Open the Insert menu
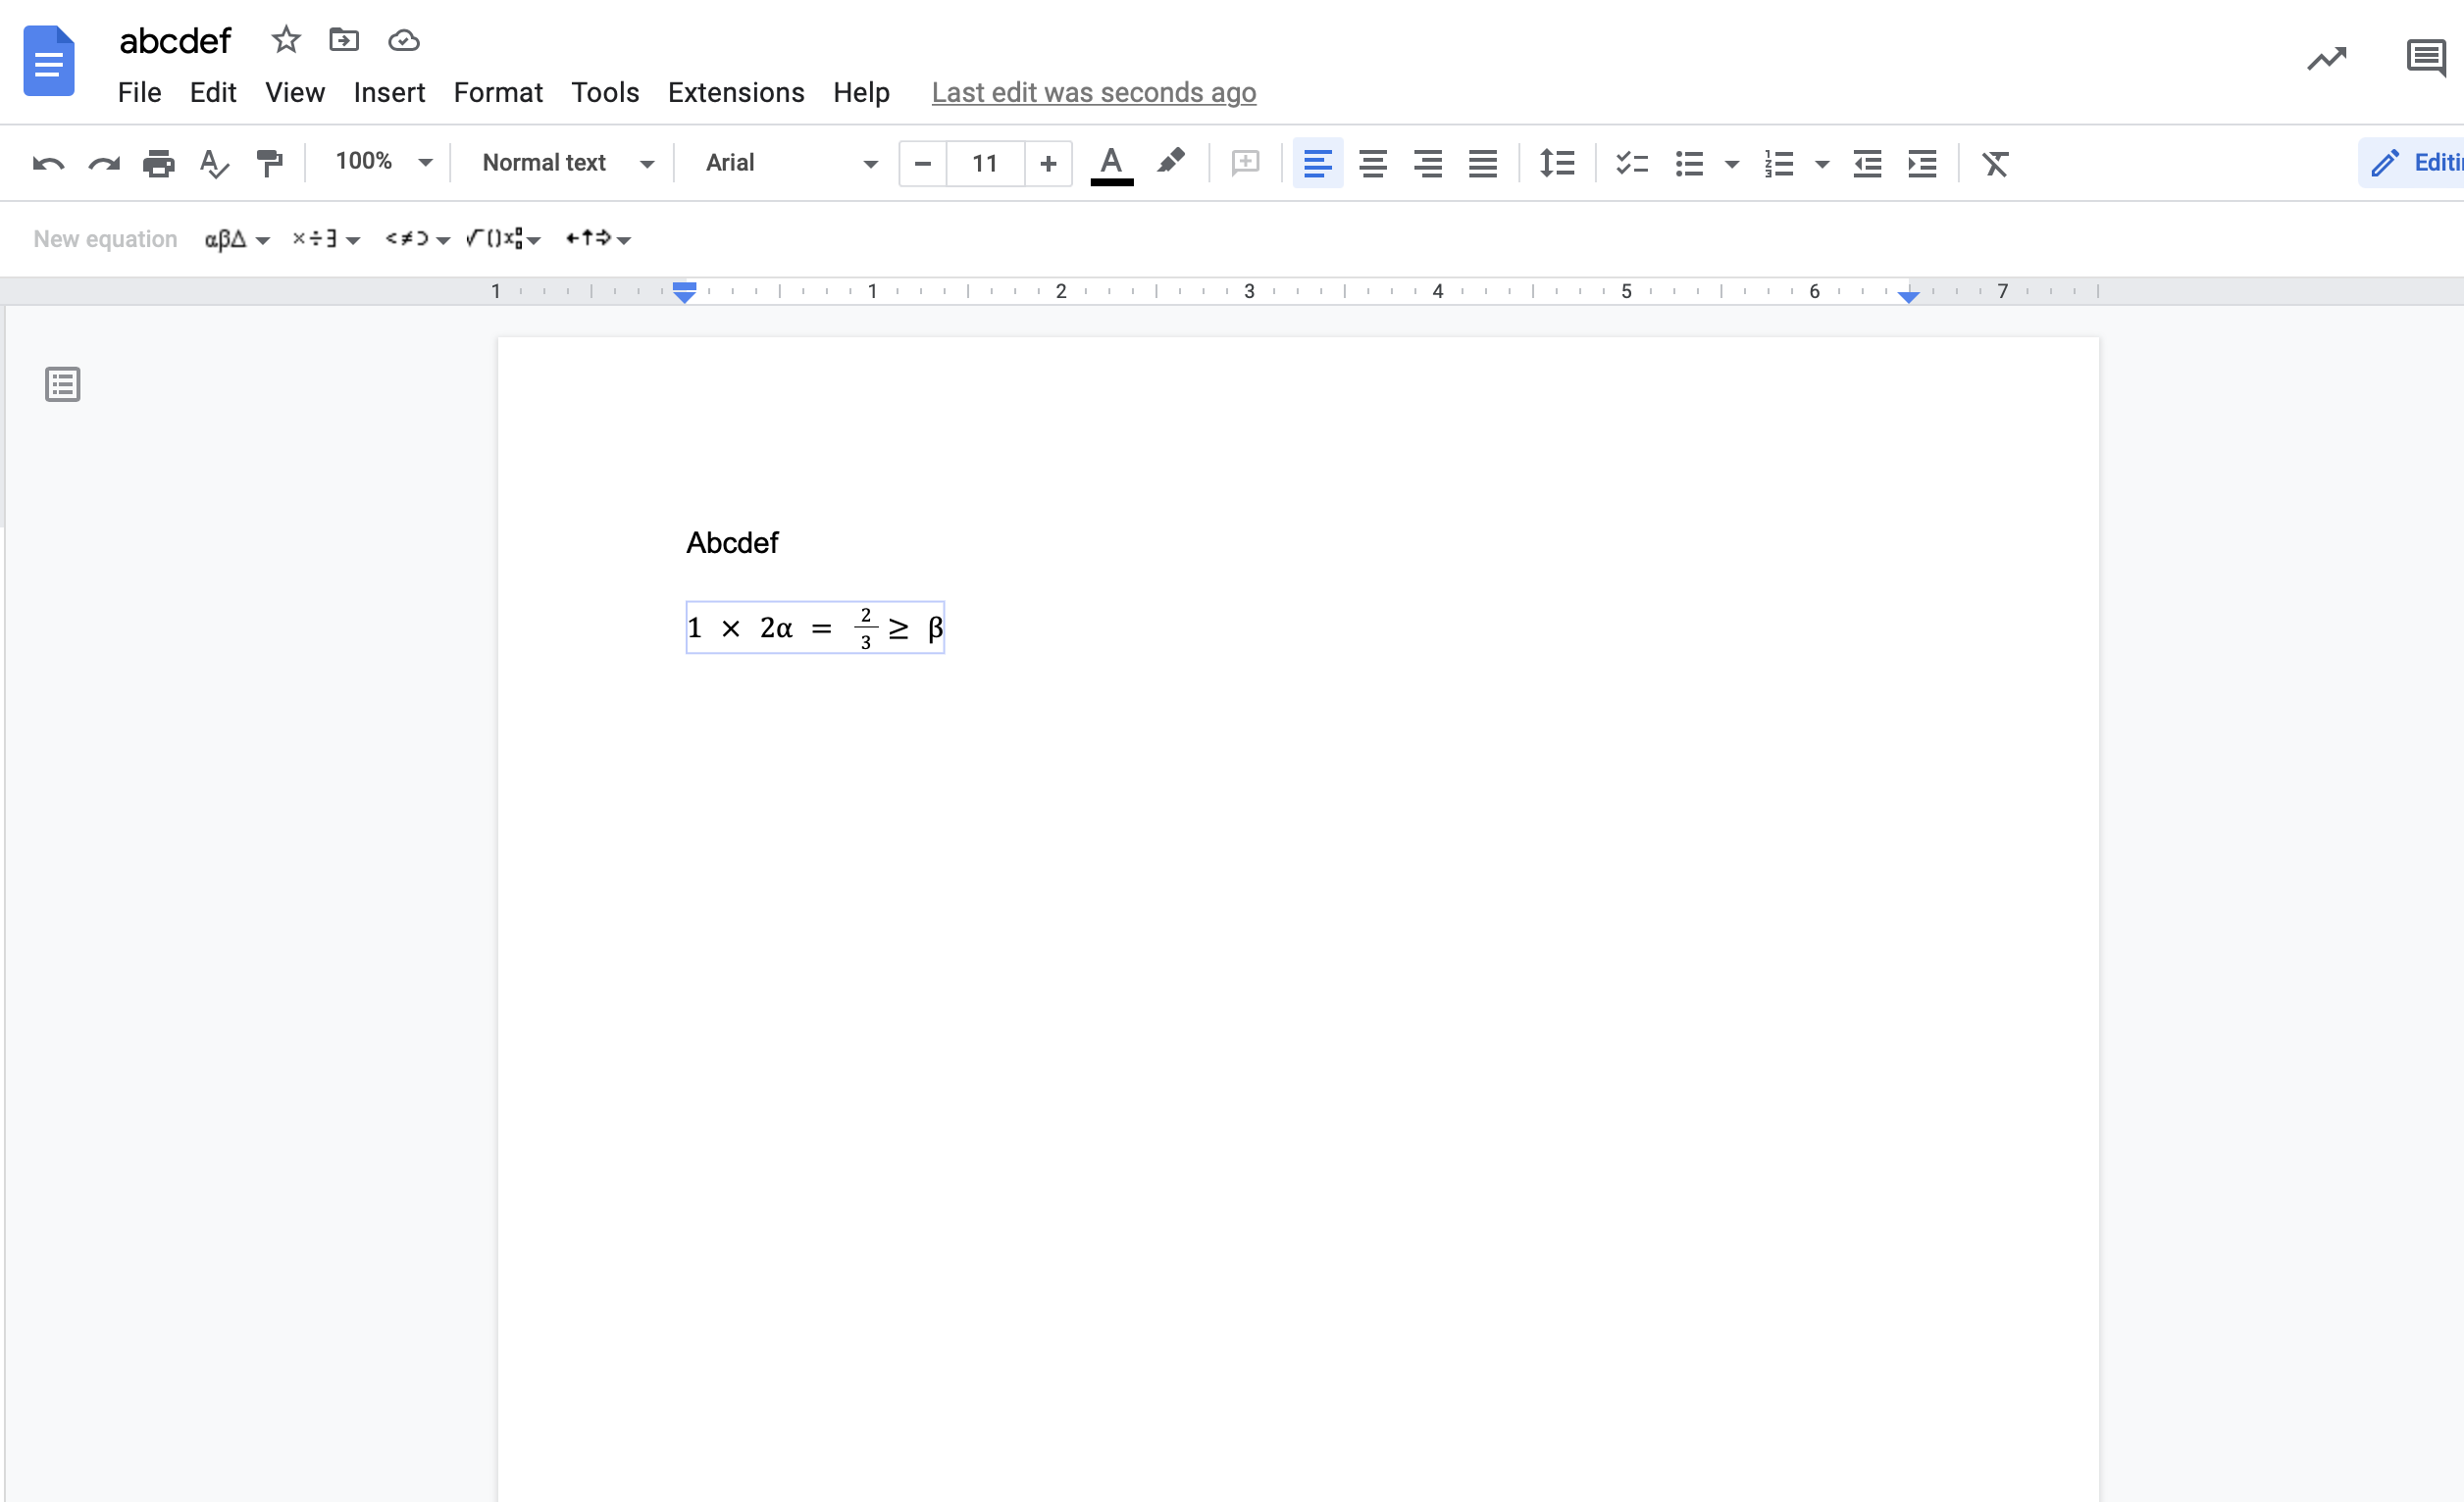Image resolution: width=2464 pixels, height=1502 pixels. click(x=389, y=93)
